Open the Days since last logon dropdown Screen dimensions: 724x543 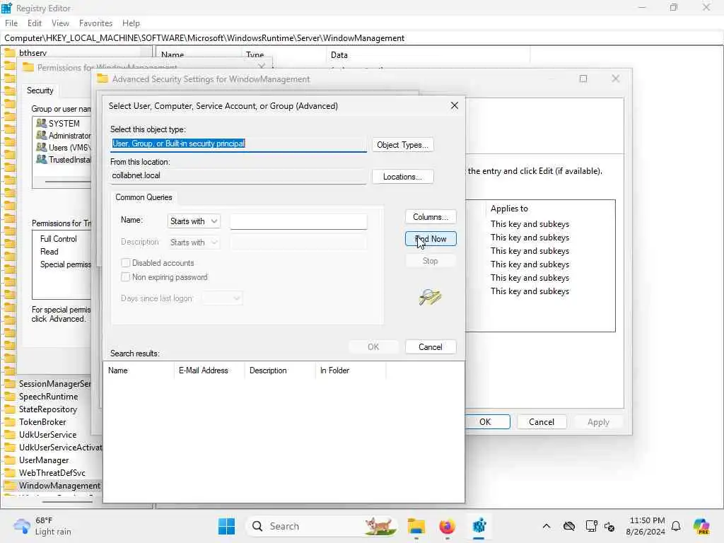click(x=221, y=298)
